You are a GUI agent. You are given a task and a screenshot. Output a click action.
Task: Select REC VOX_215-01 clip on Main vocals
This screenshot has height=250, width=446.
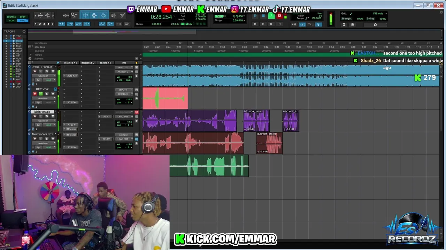256,121
